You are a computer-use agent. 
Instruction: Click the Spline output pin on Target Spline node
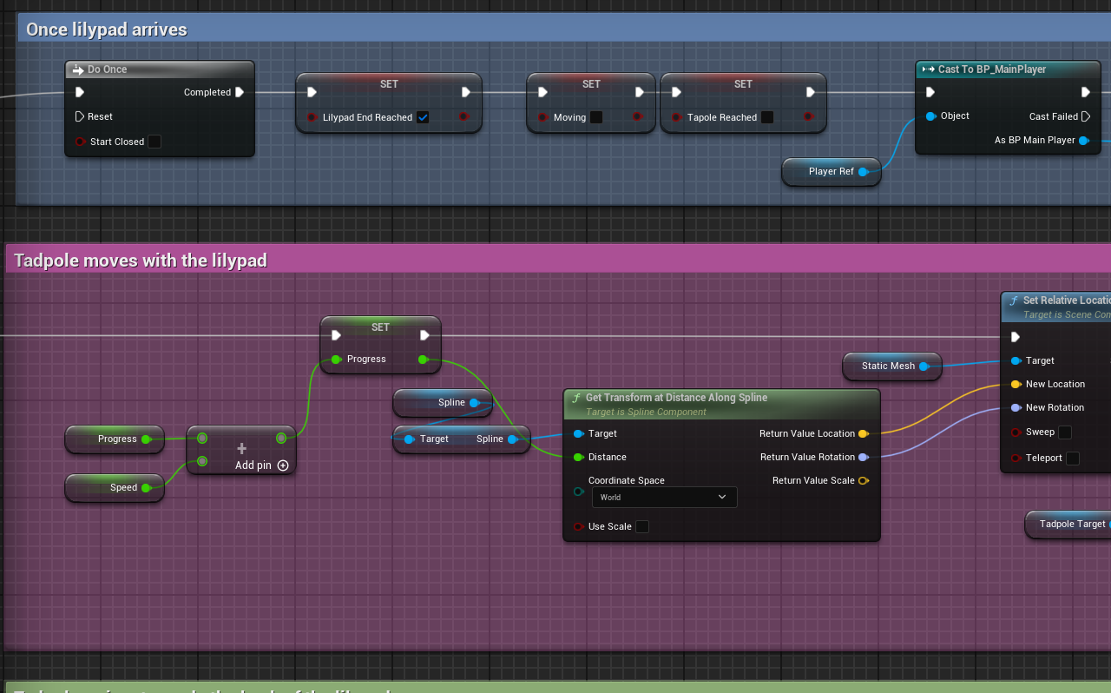click(x=513, y=439)
